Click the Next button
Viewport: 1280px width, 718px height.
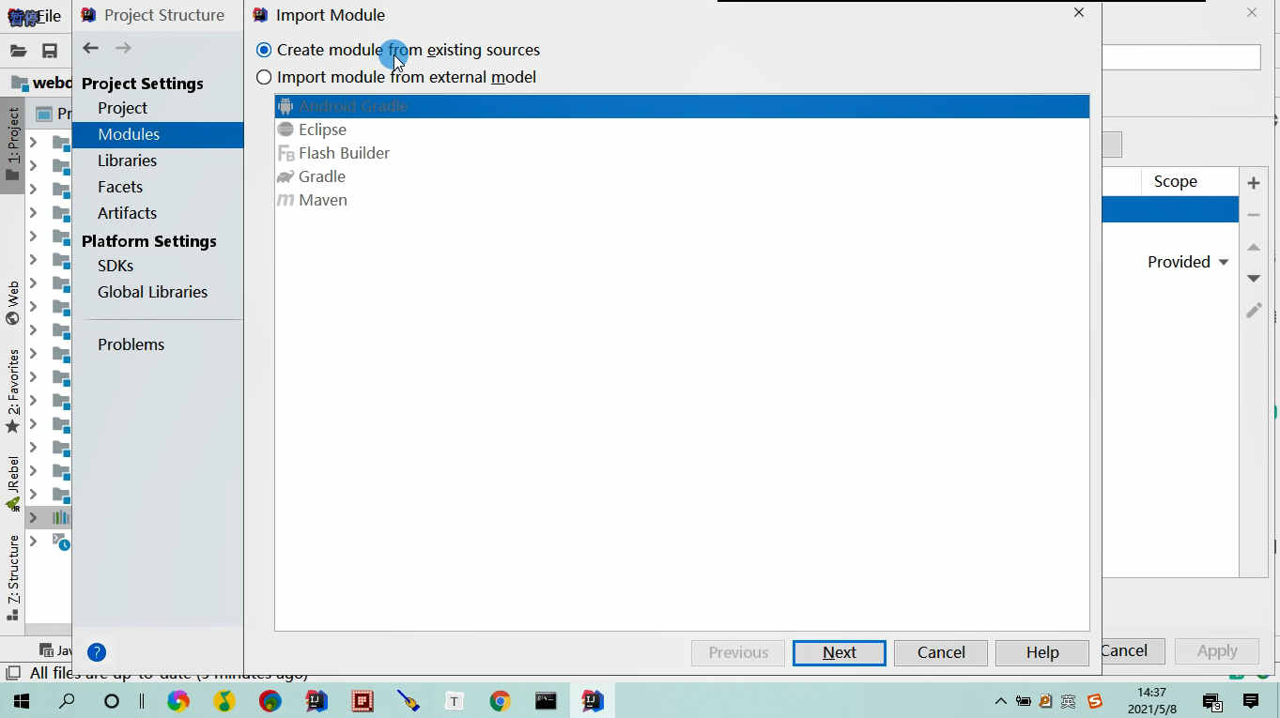click(840, 652)
